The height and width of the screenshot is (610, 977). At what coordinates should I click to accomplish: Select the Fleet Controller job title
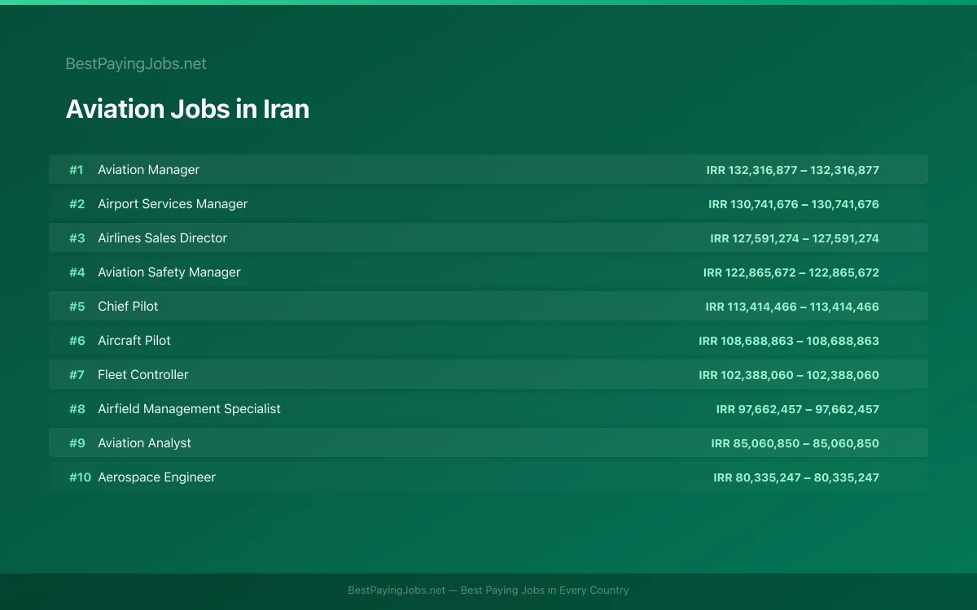coord(143,375)
